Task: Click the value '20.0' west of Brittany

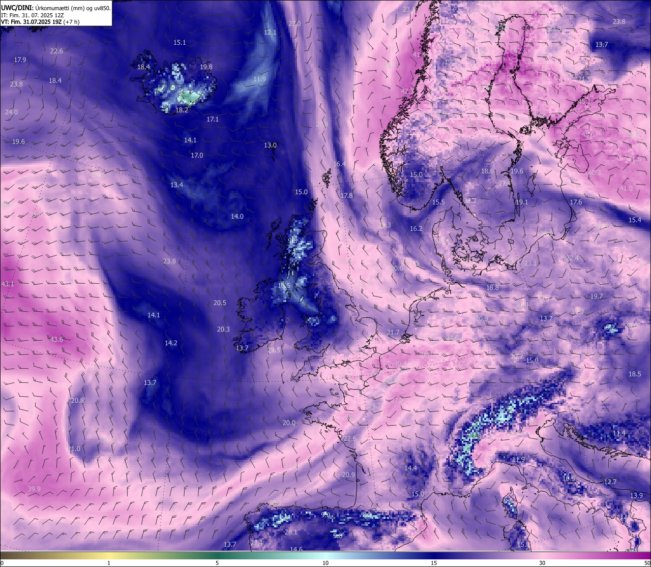Action: pos(289,423)
